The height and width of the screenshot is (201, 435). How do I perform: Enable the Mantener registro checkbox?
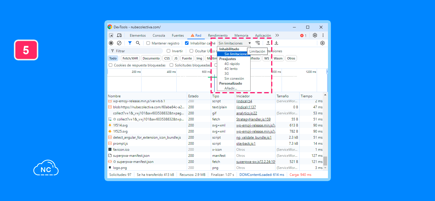point(148,43)
